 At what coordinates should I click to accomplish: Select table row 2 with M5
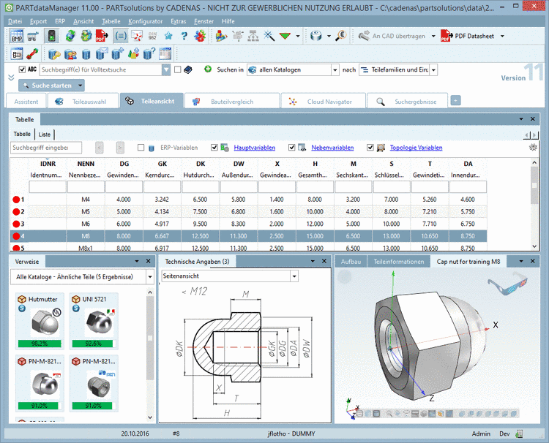[248, 212]
